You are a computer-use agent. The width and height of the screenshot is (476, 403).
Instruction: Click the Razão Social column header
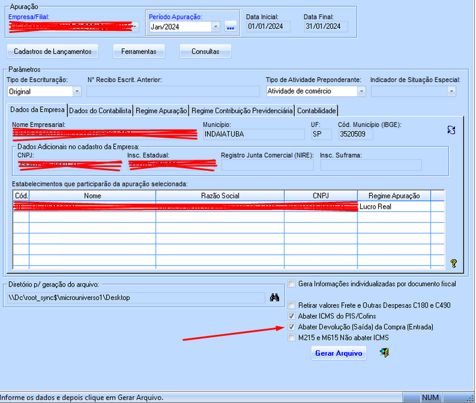[220, 196]
